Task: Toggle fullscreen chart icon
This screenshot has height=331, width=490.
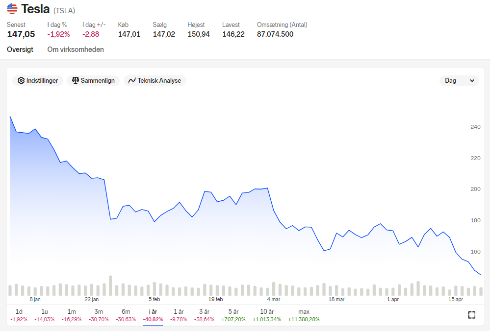Action: [472, 315]
